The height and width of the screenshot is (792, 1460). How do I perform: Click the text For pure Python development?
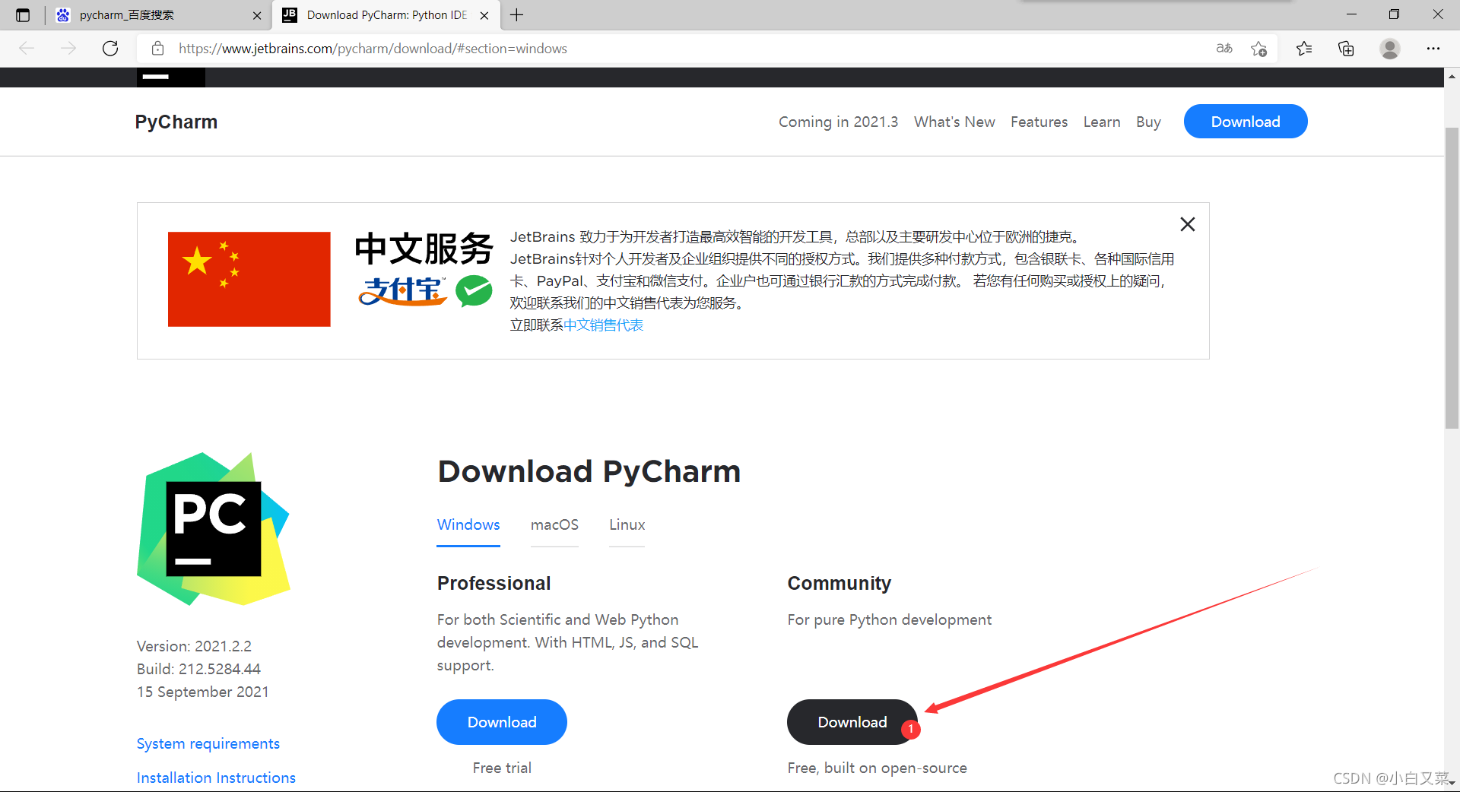coord(889,619)
